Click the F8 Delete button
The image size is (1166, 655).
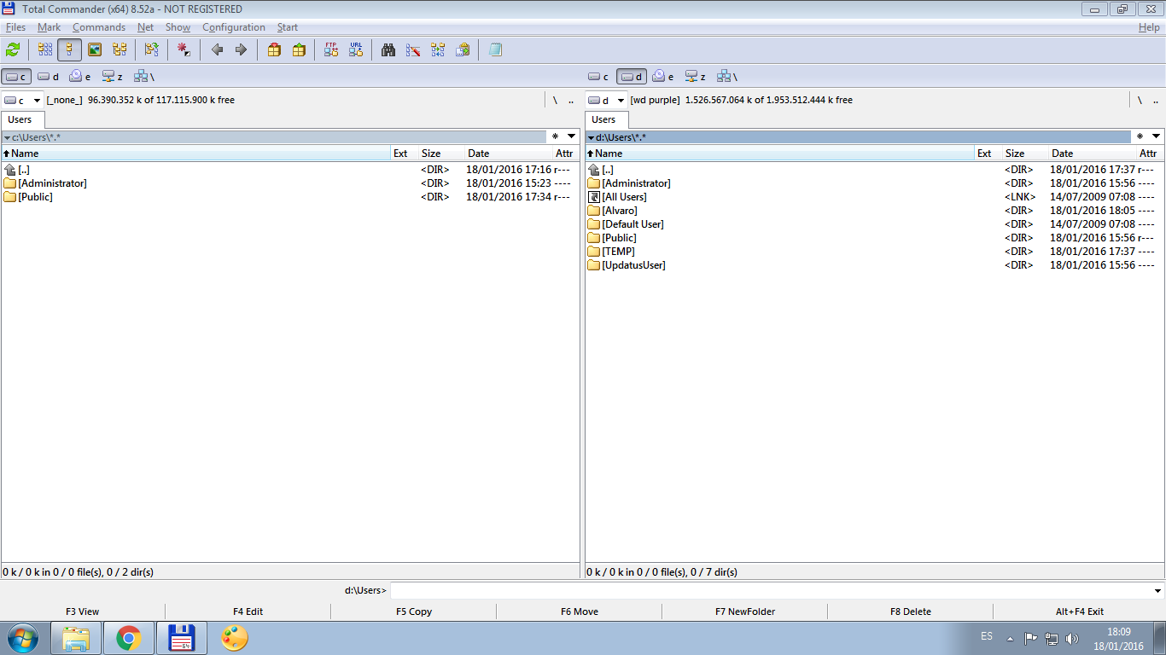[911, 612]
